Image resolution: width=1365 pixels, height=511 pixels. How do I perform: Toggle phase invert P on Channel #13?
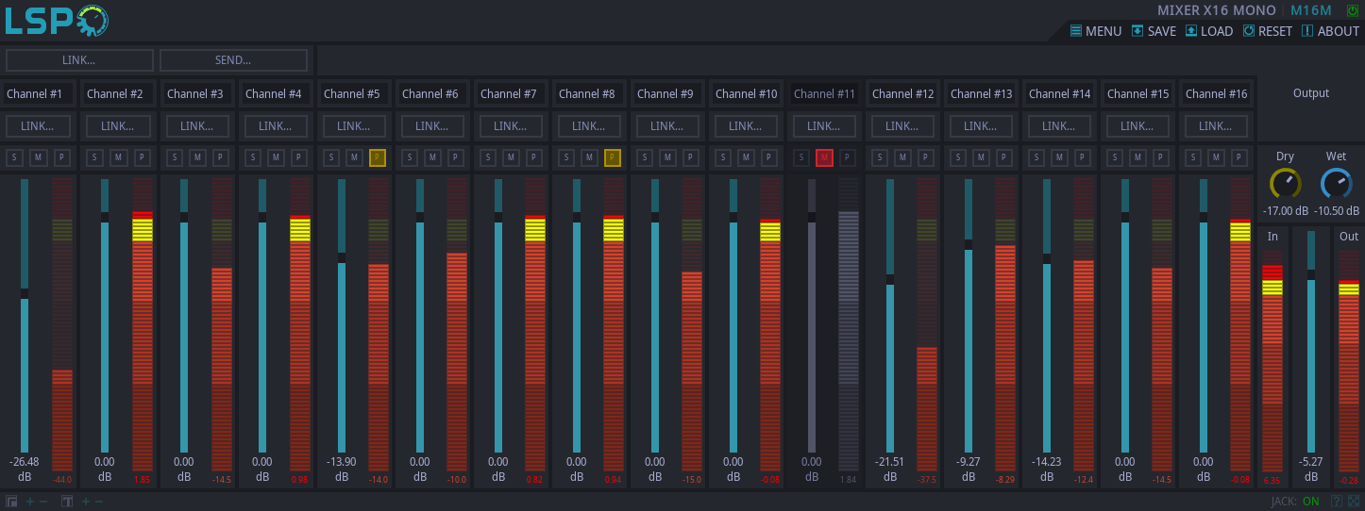(x=1003, y=157)
